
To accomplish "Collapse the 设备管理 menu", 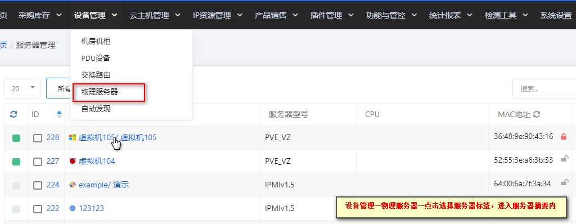I will (96, 15).
